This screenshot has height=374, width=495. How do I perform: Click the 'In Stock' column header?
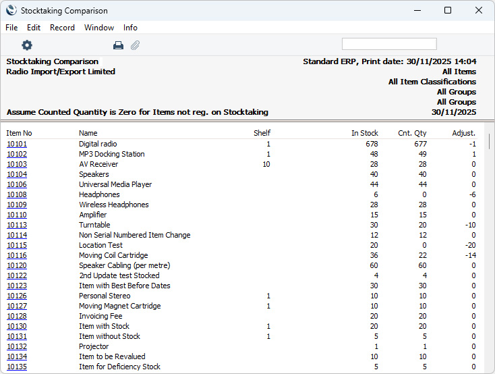click(365, 133)
